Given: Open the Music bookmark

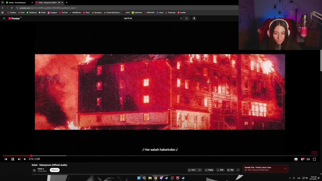Looking at the screenshot, I should click(x=86, y=13).
